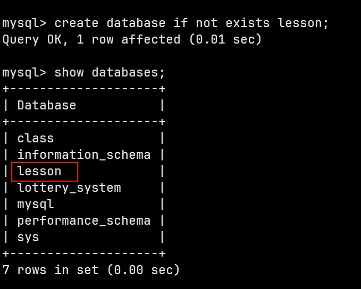The image size is (361, 289).
Task: Click the performance_schema entry
Action: coord(84,221)
